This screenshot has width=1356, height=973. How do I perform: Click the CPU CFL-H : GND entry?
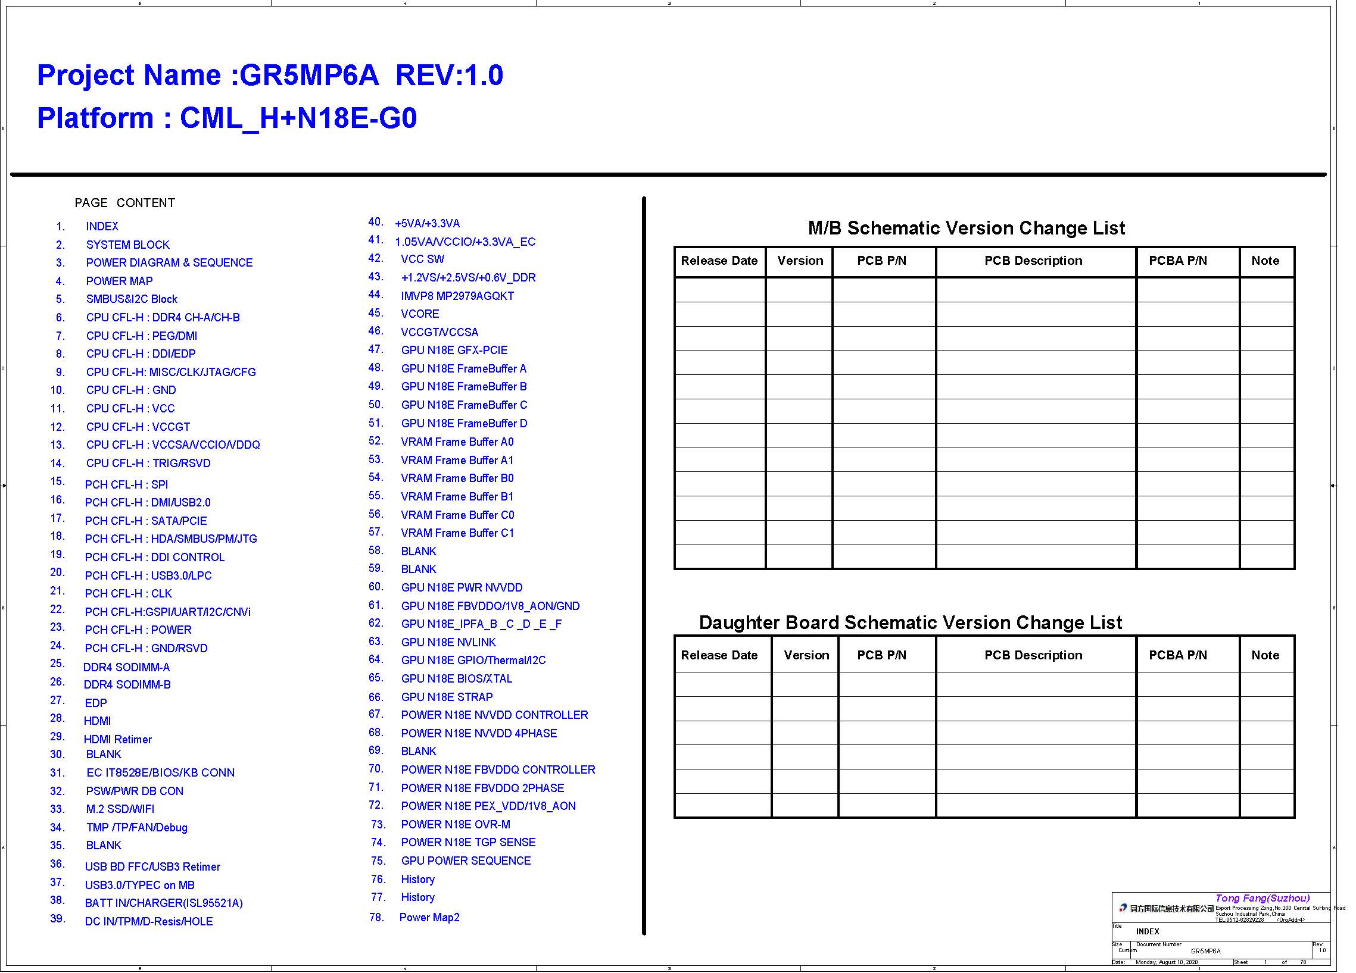pyautogui.click(x=131, y=391)
